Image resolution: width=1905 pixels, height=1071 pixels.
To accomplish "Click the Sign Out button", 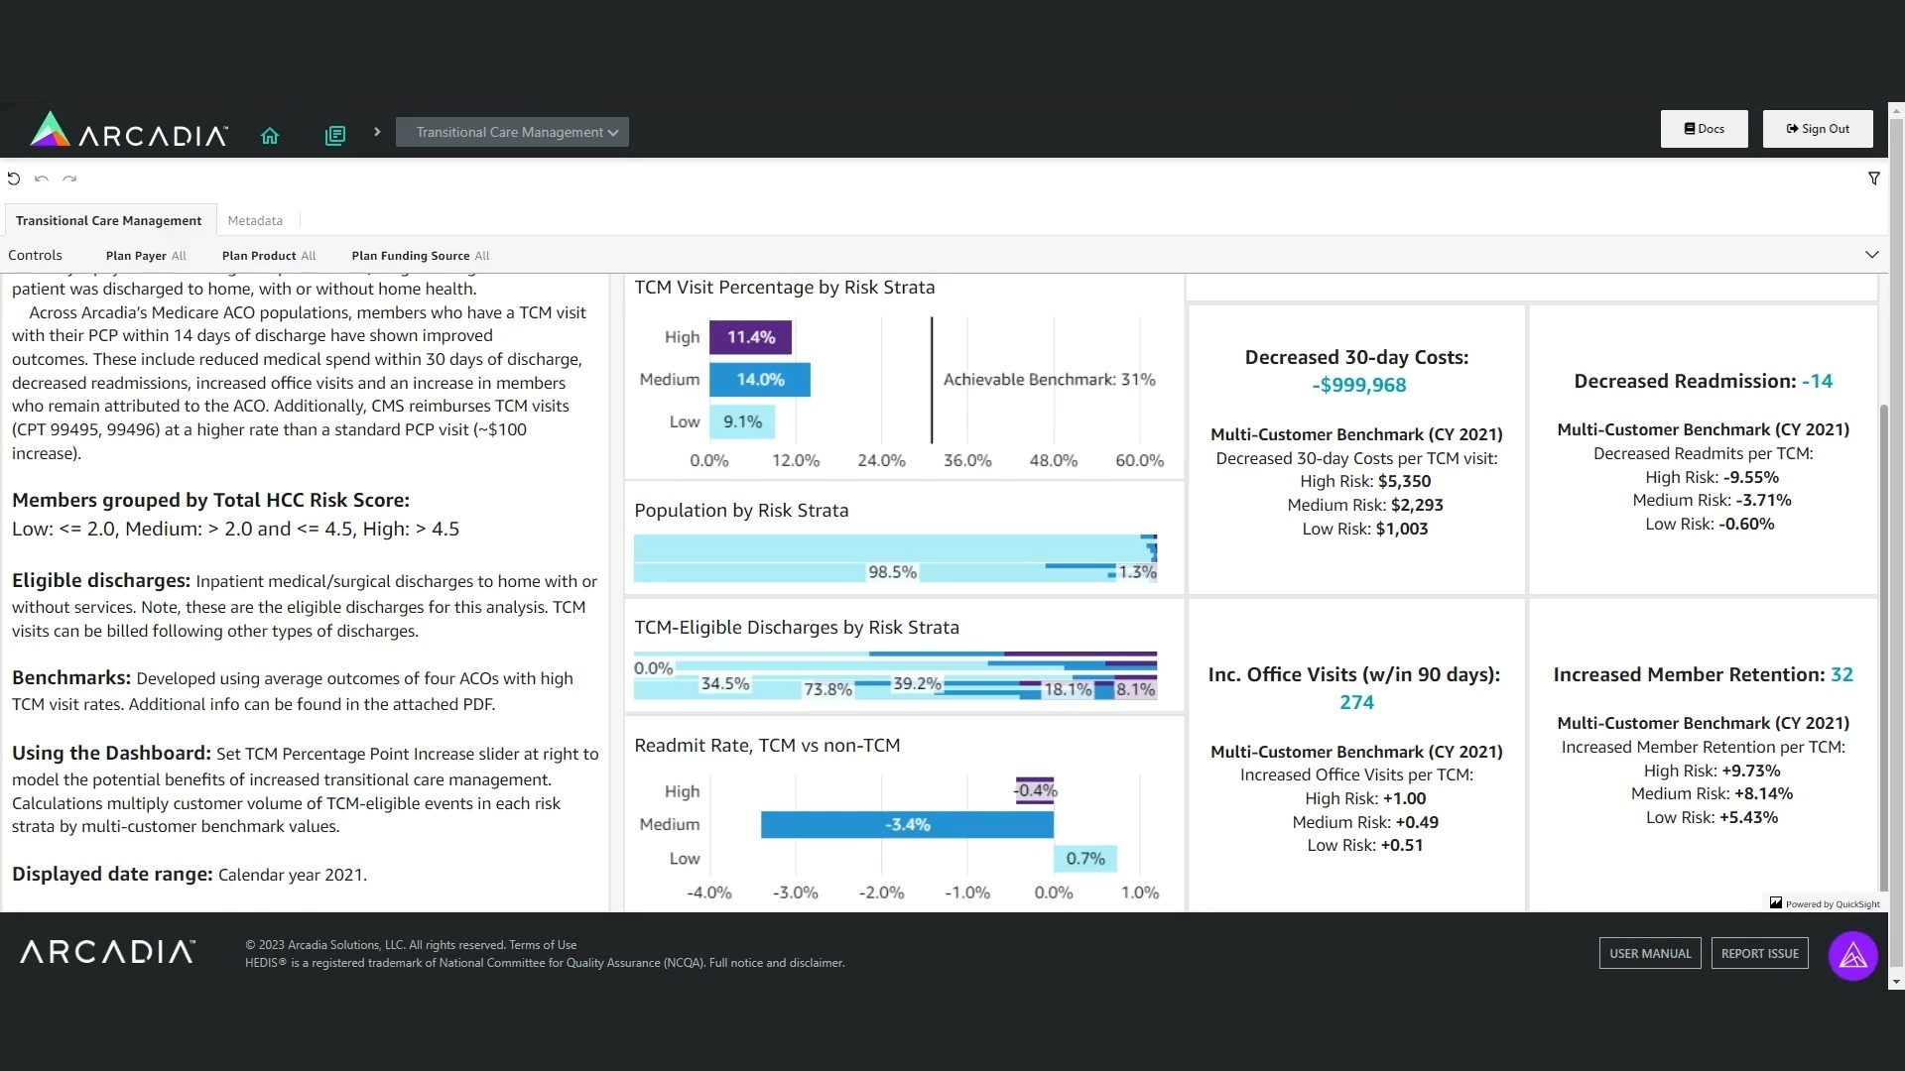I will tap(1817, 129).
